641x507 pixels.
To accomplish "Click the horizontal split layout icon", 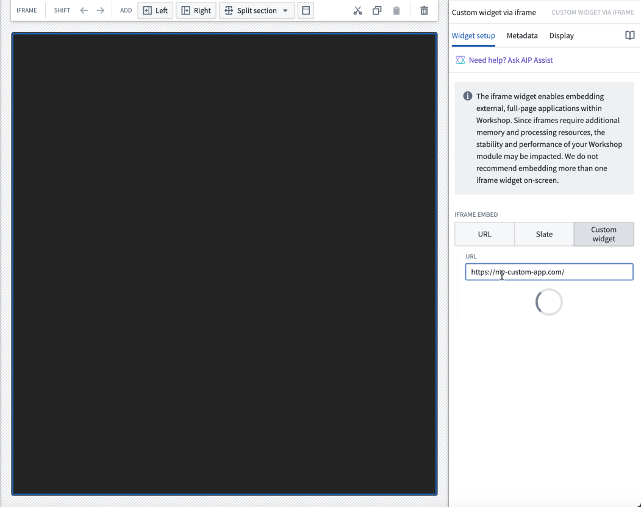I will coord(306,10).
